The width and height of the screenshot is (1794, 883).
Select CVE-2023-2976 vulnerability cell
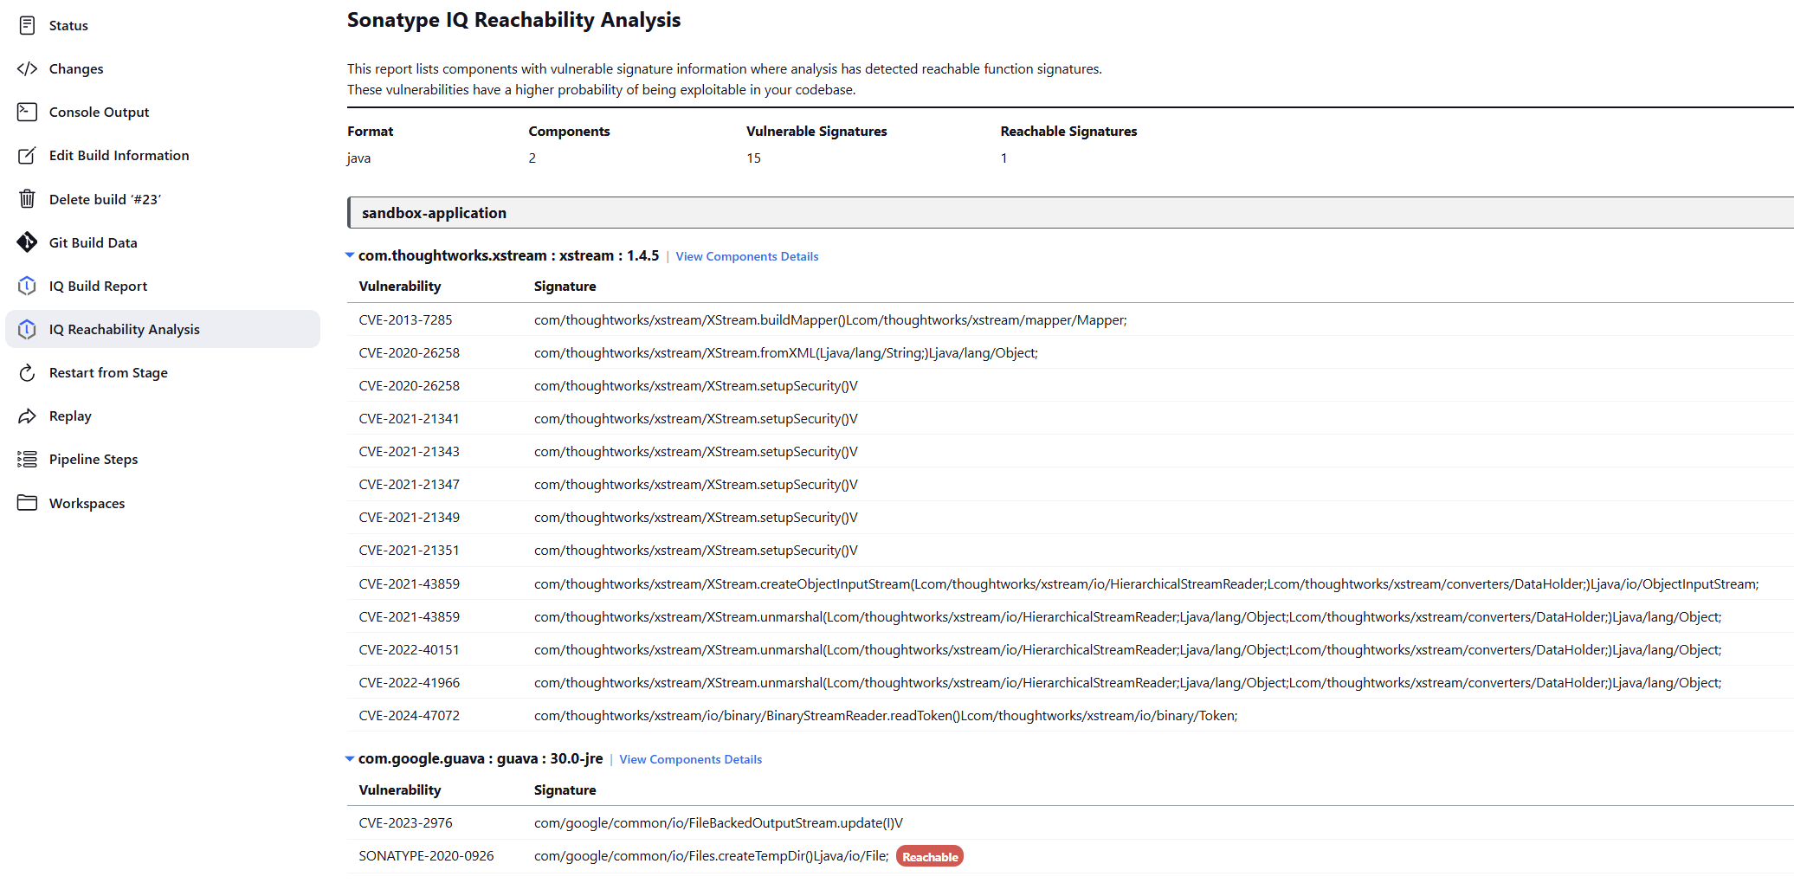click(405, 822)
